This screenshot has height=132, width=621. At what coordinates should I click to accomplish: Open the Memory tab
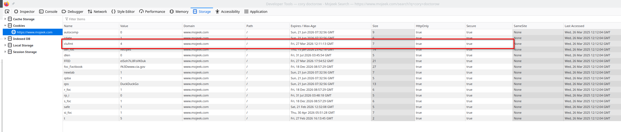point(179,11)
